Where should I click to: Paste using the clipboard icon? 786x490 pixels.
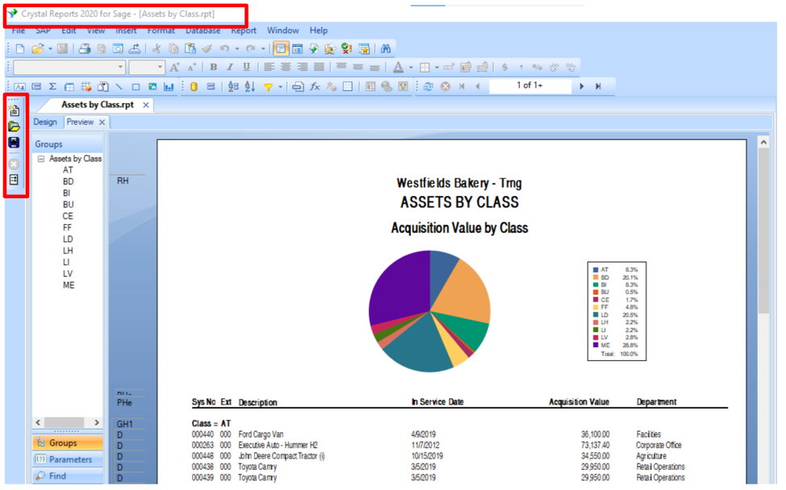coord(190,48)
